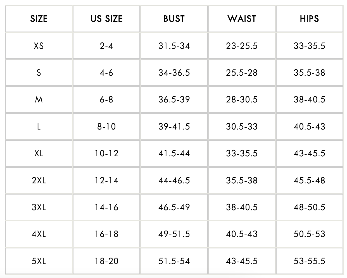Click the US SIZE column header
This screenshot has height=278, width=347.
pos(106,19)
